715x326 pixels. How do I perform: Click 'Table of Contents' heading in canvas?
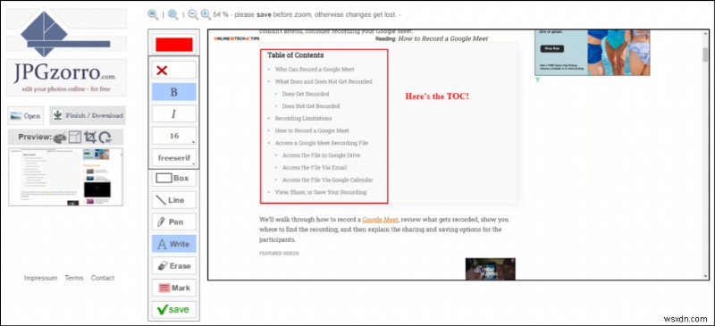[296, 55]
